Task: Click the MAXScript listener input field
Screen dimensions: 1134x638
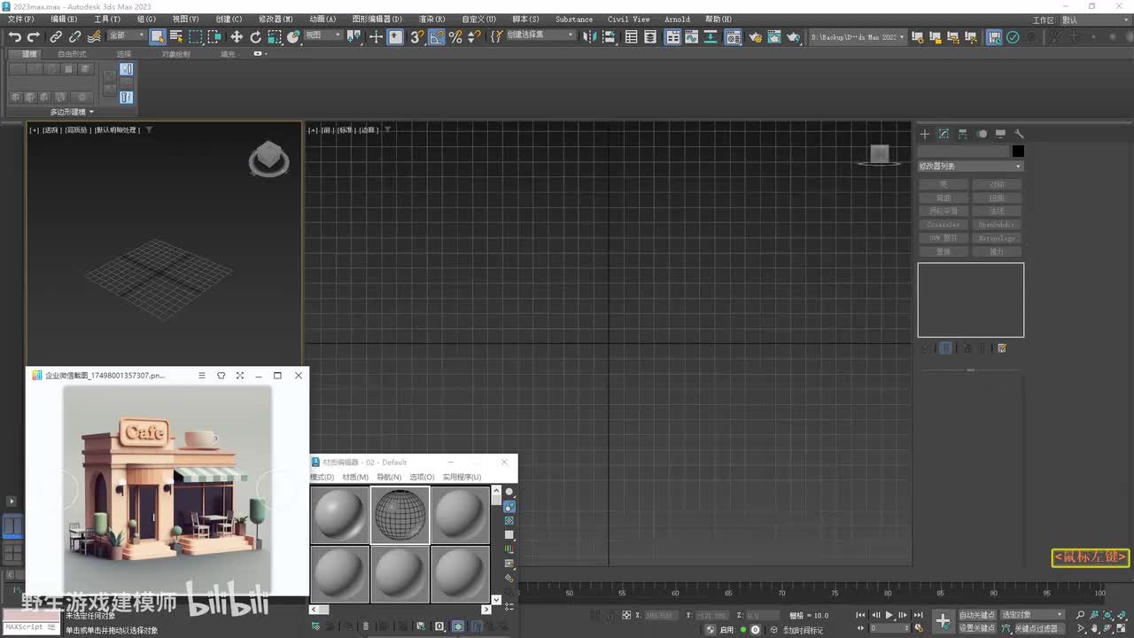Action: pos(33,627)
